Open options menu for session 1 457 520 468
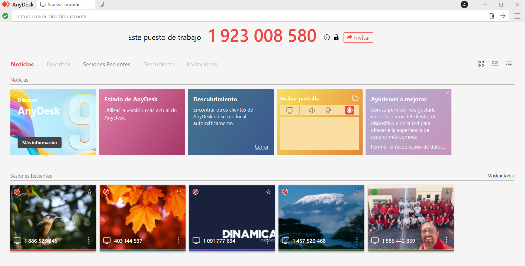 pyautogui.click(x=357, y=240)
